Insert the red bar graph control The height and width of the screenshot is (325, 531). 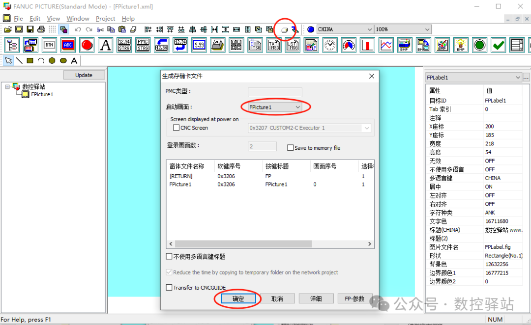(x=367, y=45)
